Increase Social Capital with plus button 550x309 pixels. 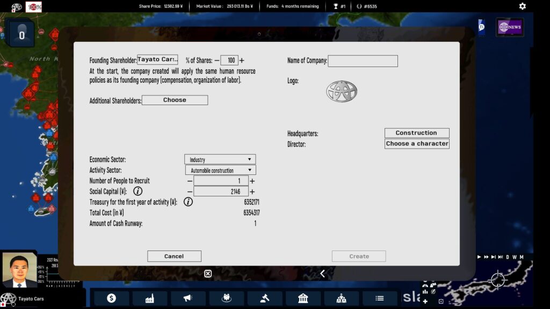(252, 192)
